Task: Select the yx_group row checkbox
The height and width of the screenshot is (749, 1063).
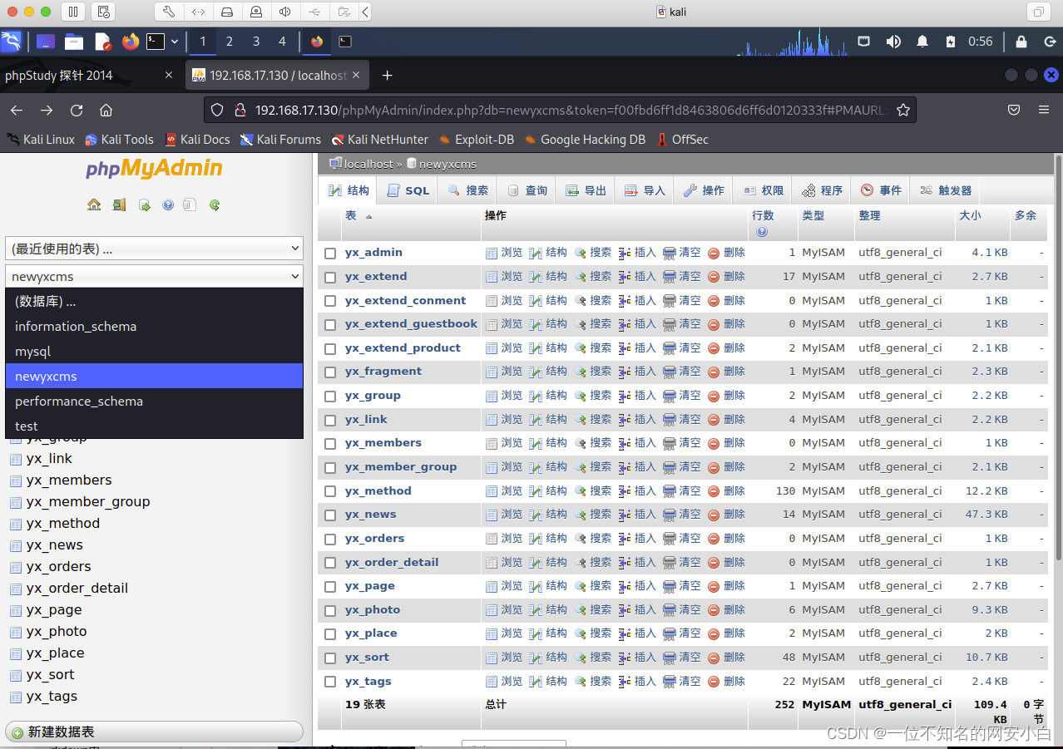Action: coord(330,396)
